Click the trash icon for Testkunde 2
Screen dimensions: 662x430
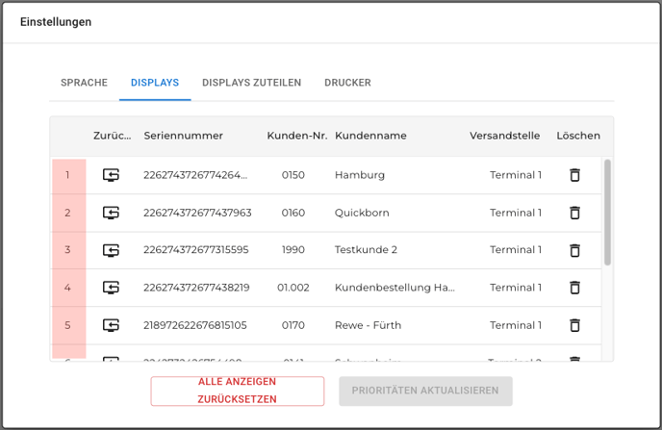point(574,250)
